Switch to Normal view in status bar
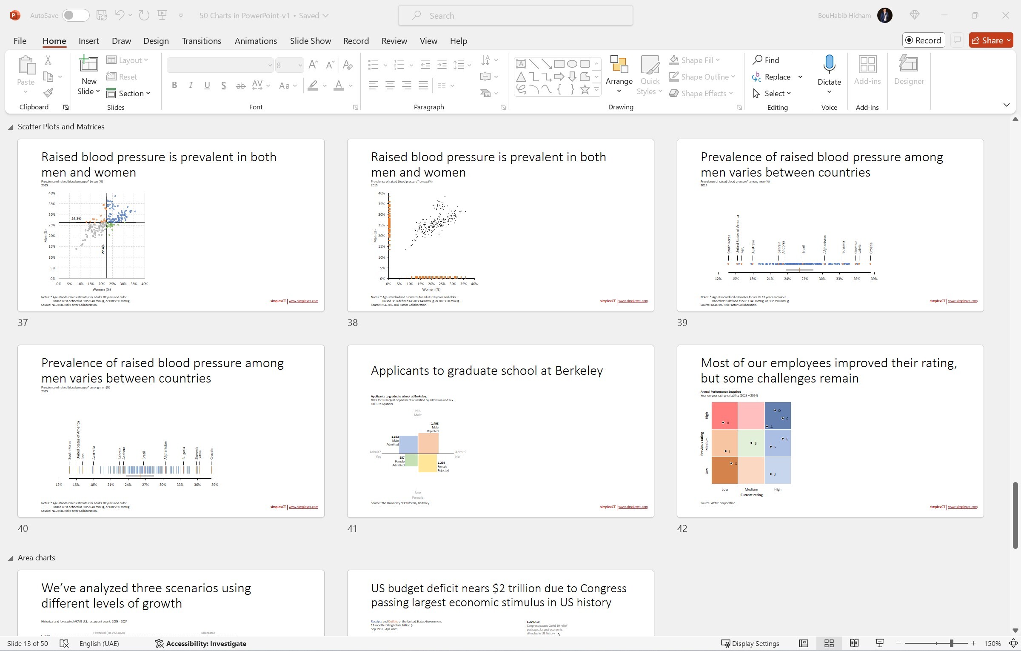The width and height of the screenshot is (1021, 651). click(x=803, y=643)
